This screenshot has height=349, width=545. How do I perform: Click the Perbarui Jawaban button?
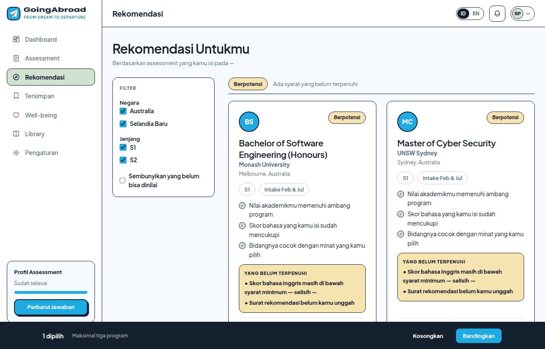51,307
